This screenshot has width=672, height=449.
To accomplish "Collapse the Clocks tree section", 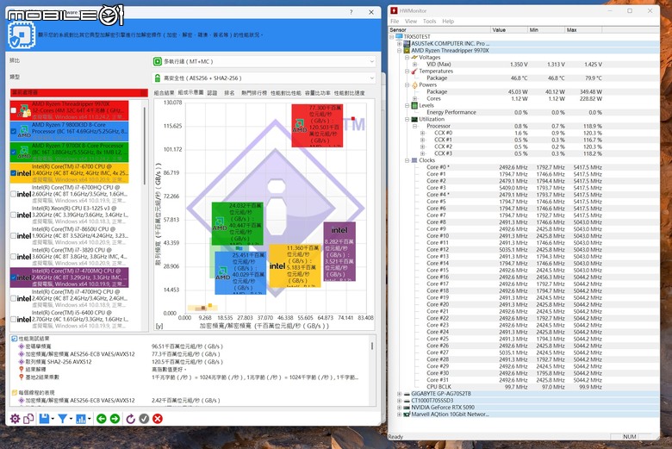I will [407, 160].
